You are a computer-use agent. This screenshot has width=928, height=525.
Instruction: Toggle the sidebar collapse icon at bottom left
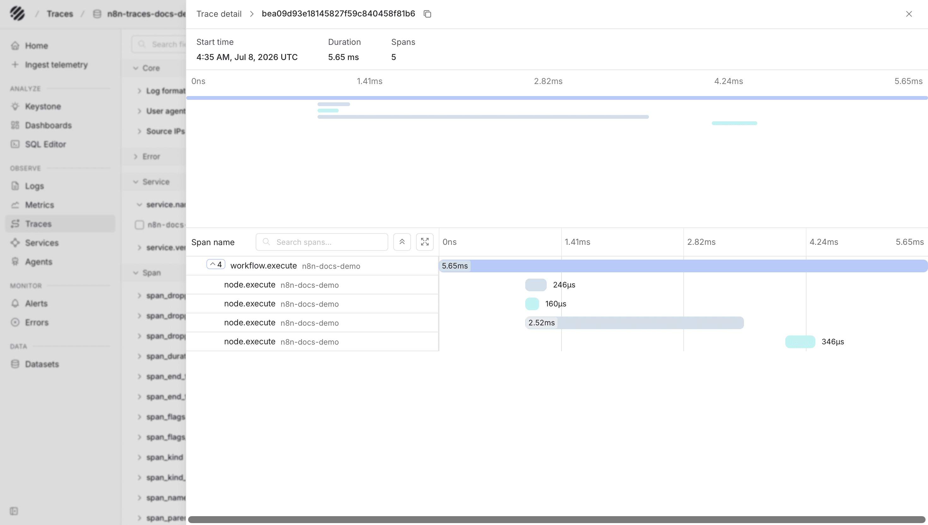point(14,511)
